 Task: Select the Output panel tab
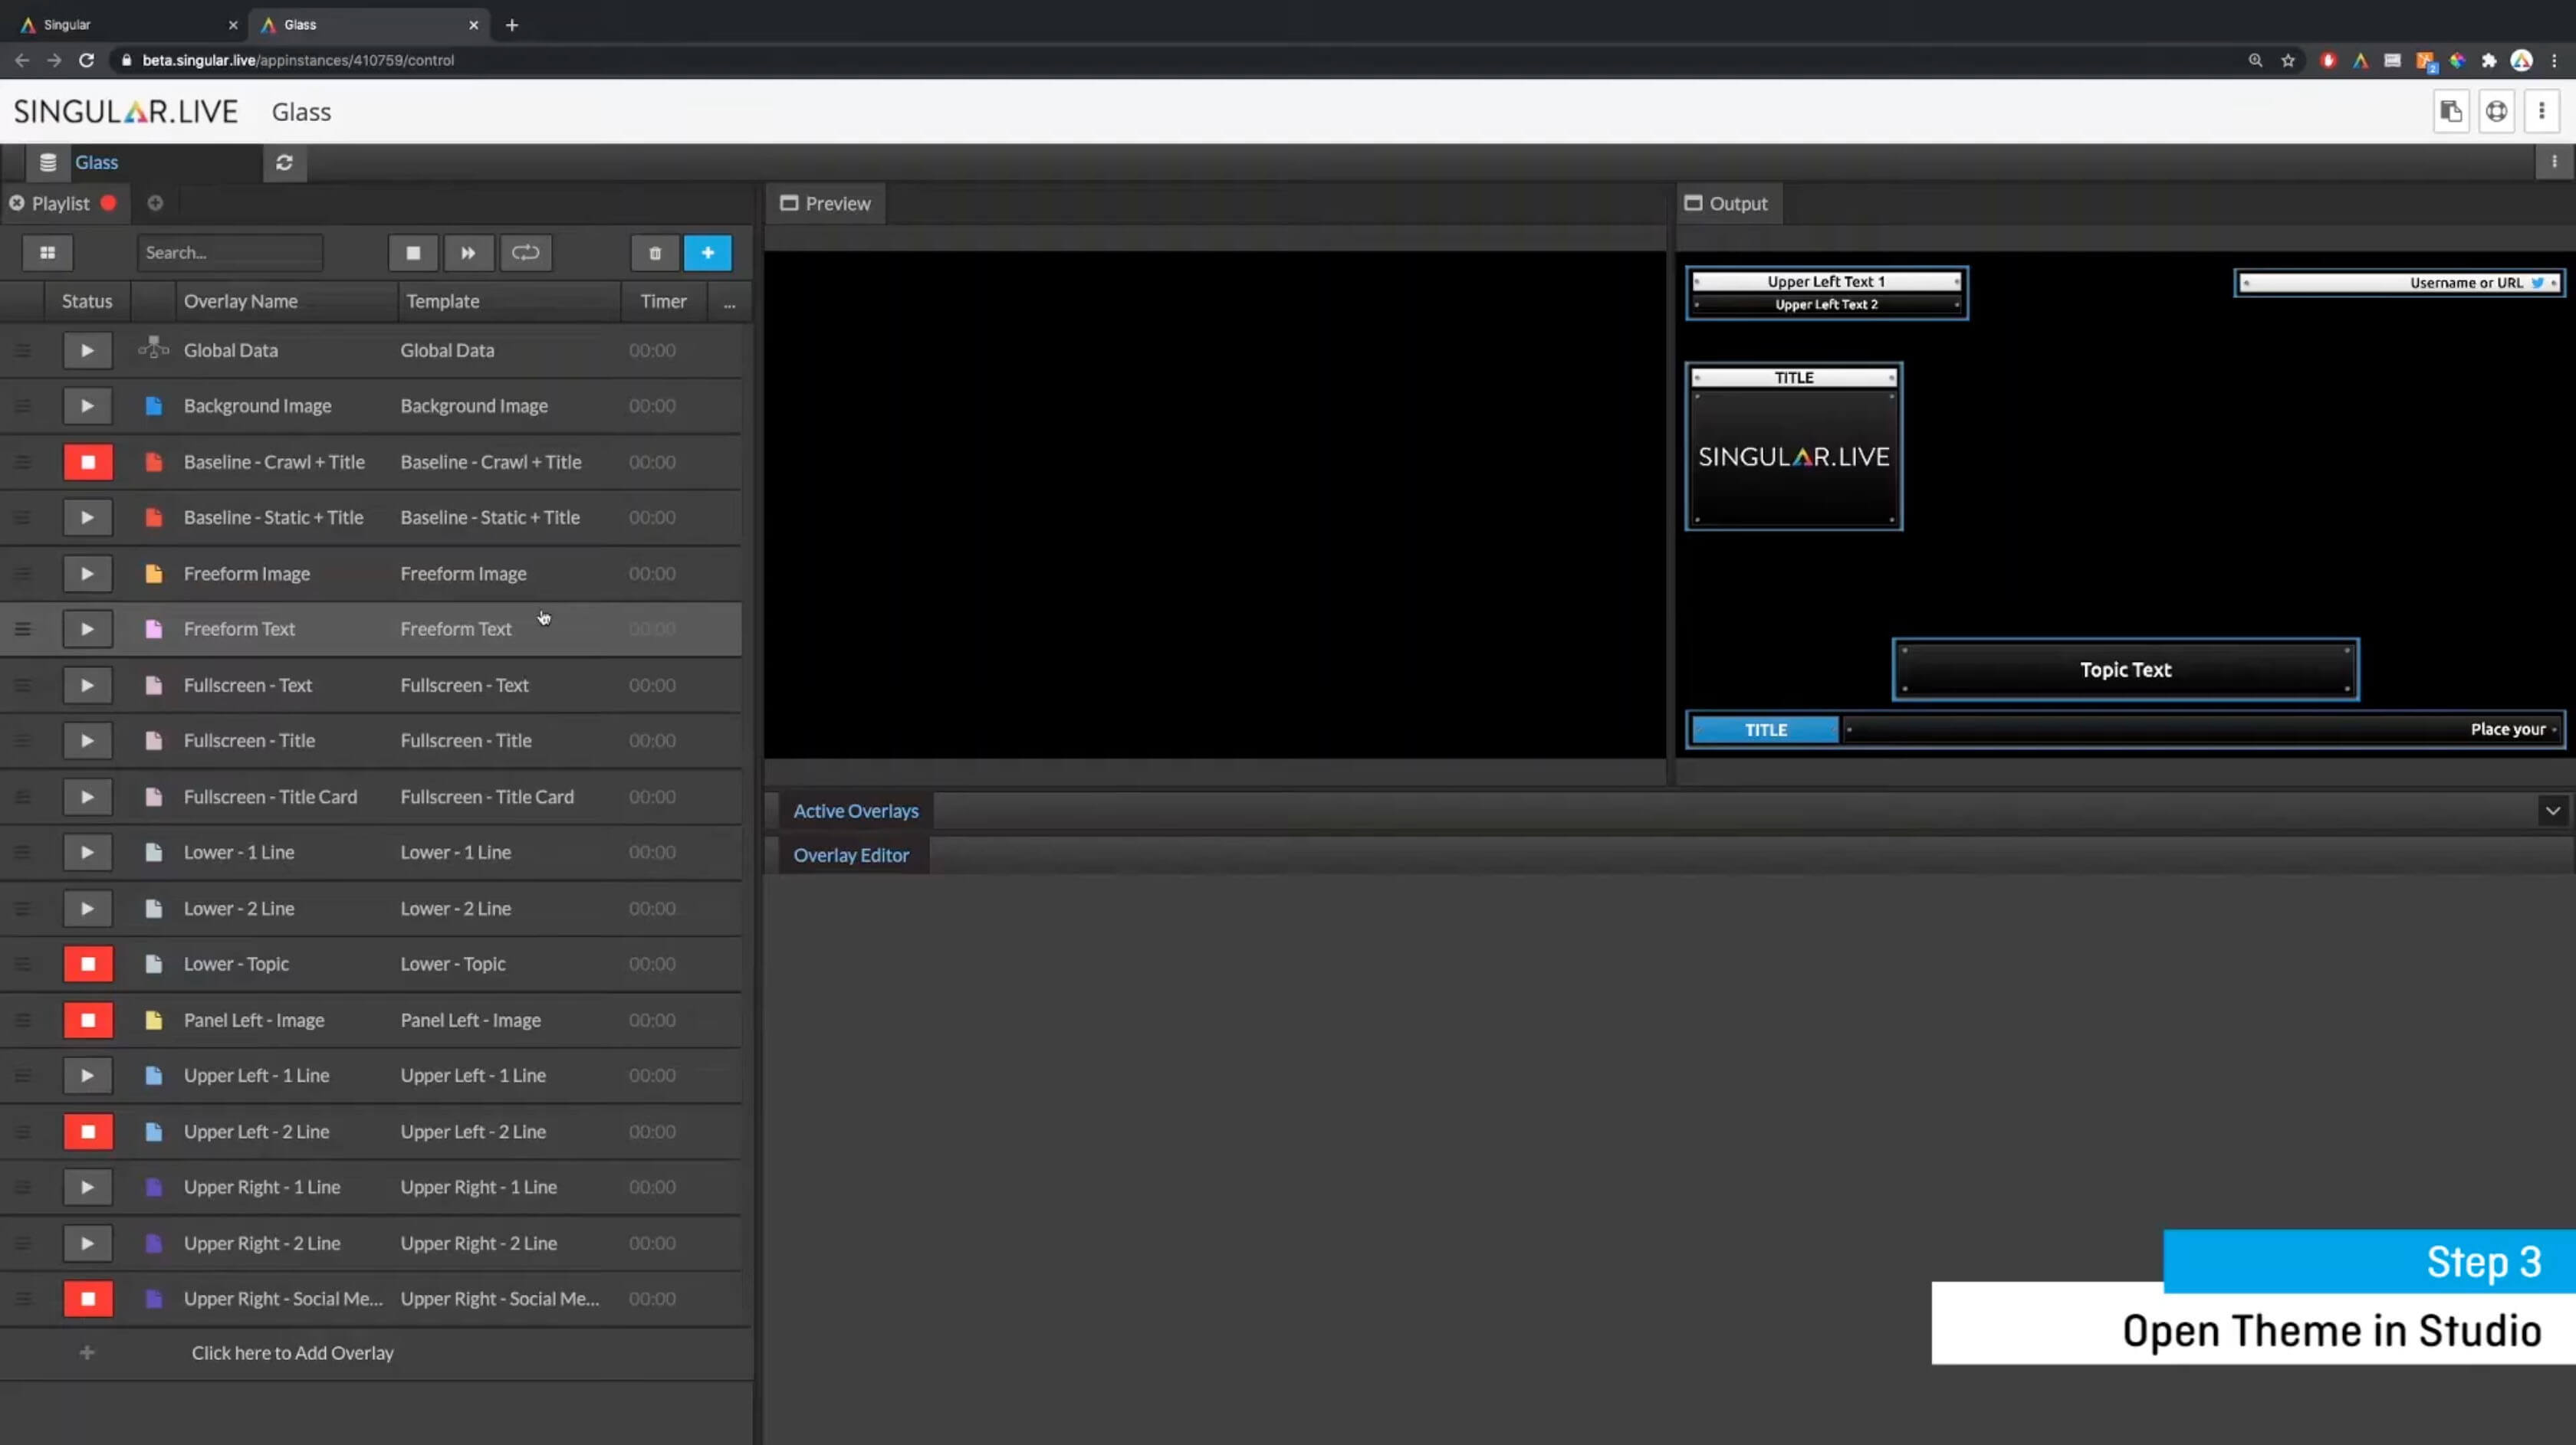tap(1727, 204)
